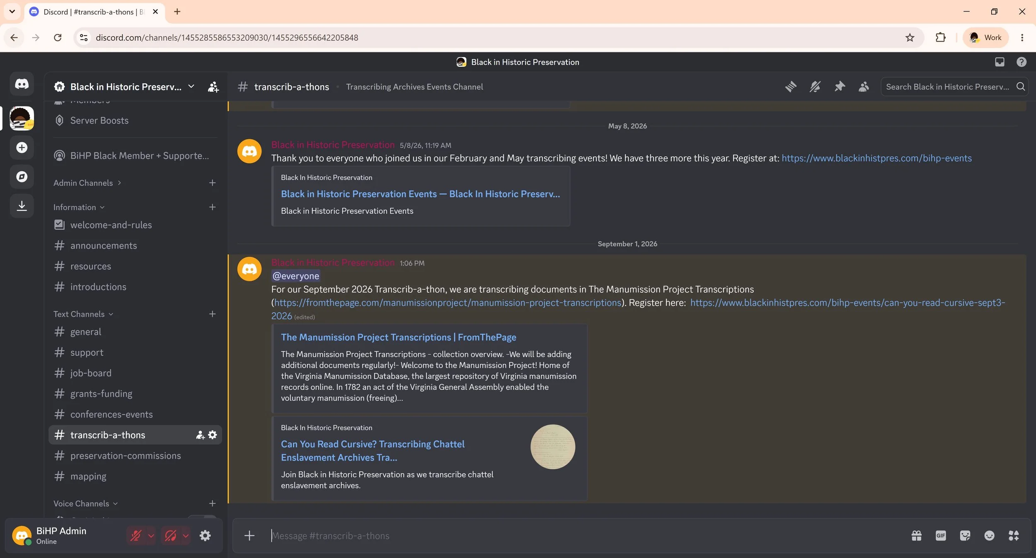Open Discover servers compass icon
Viewport: 1036px width, 558px height.
[22, 177]
